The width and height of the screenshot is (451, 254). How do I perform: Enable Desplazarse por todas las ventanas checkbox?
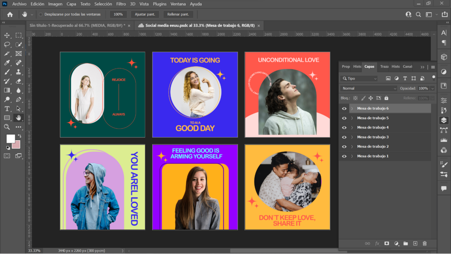click(40, 14)
